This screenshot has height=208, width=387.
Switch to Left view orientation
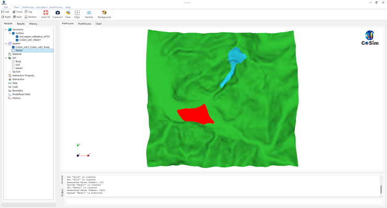coord(5,12)
